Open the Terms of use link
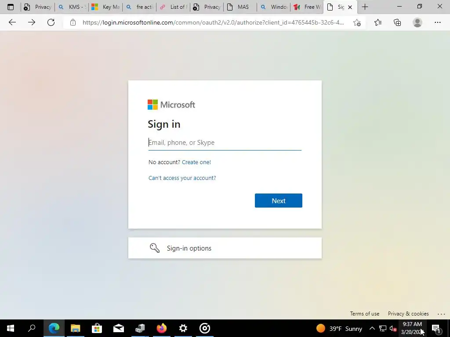The width and height of the screenshot is (450, 337). [x=364, y=313]
